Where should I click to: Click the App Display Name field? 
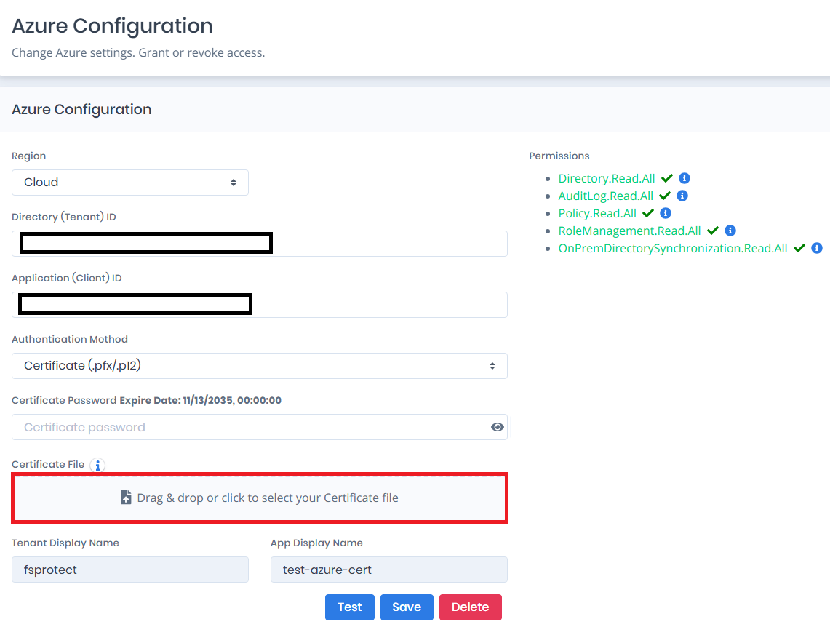pyautogui.click(x=388, y=570)
